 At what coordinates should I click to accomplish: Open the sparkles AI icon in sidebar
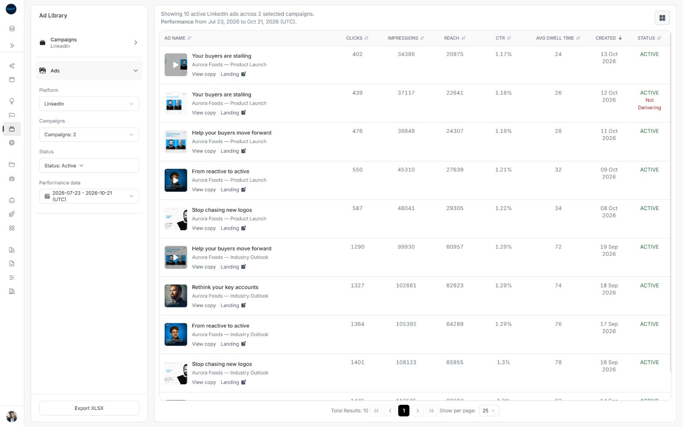tap(12, 66)
